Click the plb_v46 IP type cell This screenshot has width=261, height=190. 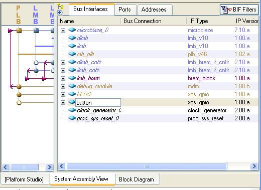pos(197,54)
